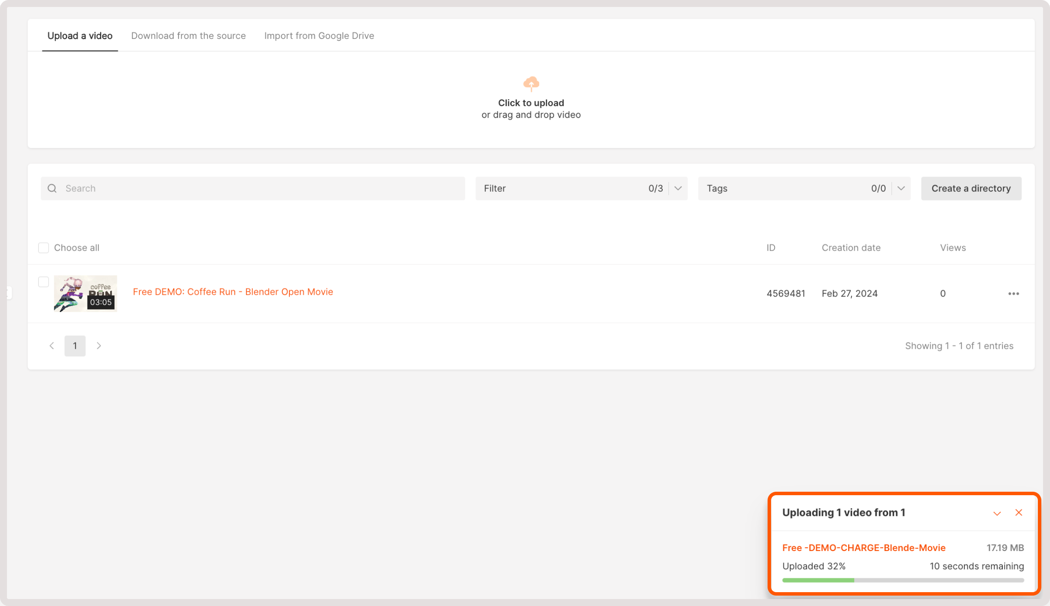This screenshot has width=1050, height=606.
Task: Go to next page arrow
Action: [99, 345]
